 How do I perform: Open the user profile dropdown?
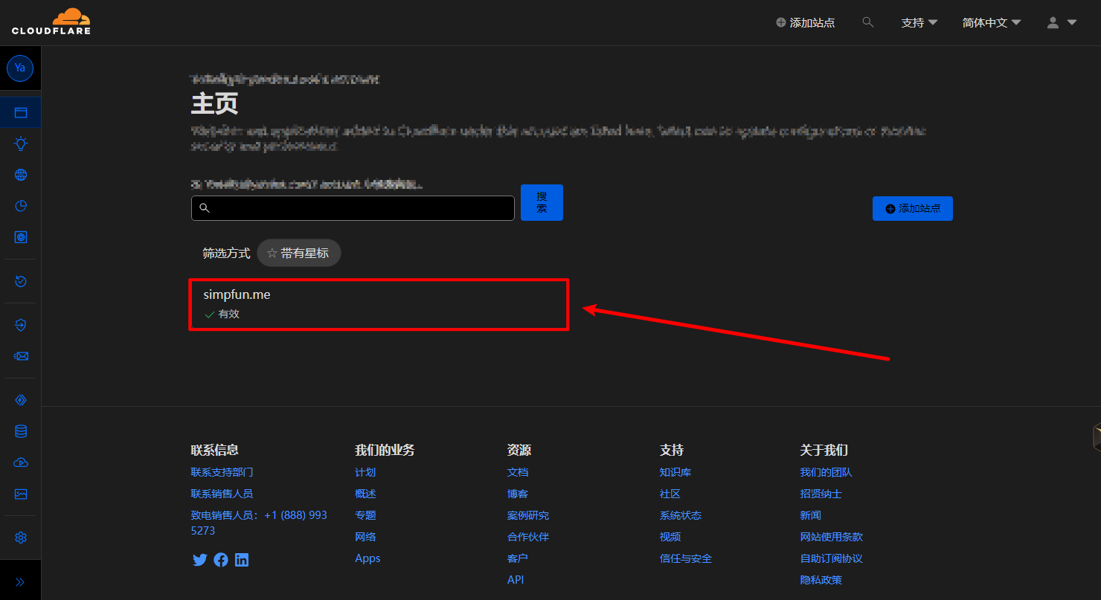[1061, 23]
